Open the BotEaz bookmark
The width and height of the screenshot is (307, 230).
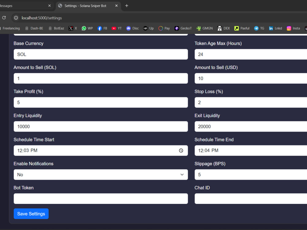[x=56, y=28]
